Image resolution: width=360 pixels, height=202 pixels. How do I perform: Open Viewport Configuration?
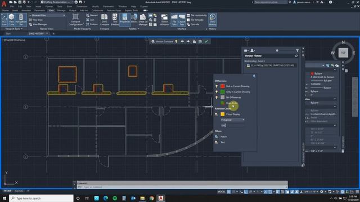click(x=75, y=20)
